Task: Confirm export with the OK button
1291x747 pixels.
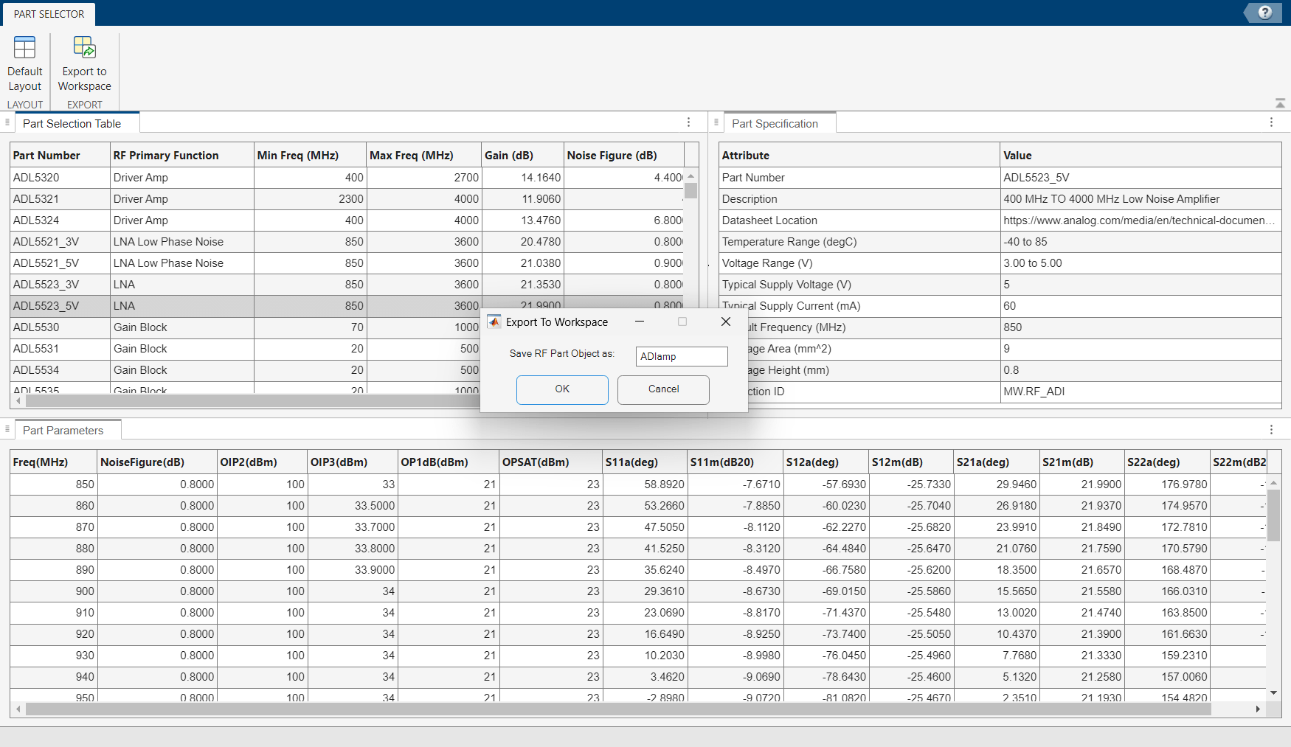Action: [x=562, y=389]
